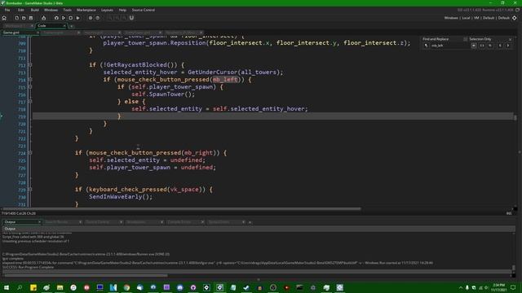Click the Find Next arrow in Find and Replace

tap(508, 46)
